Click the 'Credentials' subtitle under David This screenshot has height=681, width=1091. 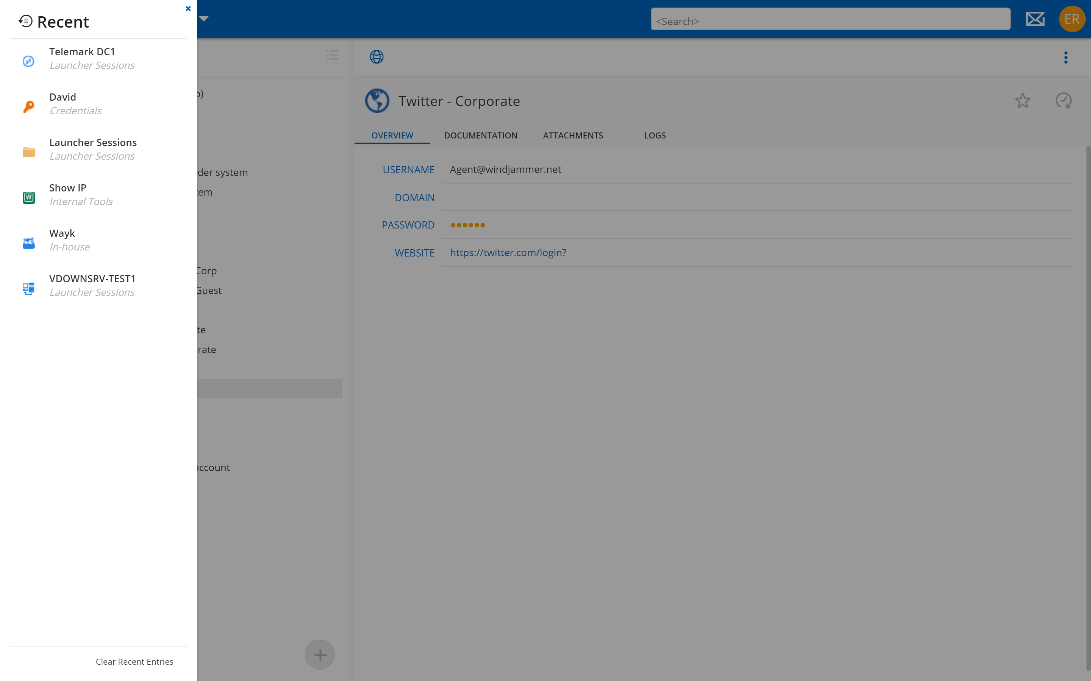tap(76, 111)
